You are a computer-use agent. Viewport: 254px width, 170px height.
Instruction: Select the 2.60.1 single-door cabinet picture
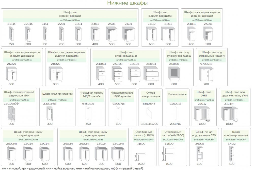pos(129,34)
